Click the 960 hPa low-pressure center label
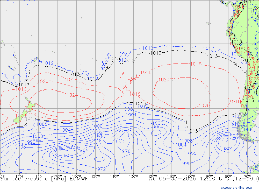The height and width of the screenshot is (190, 259). 66,156
